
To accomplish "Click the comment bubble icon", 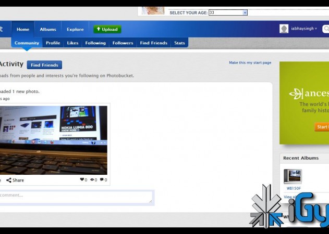I will pyautogui.click(x=102, y=180).
